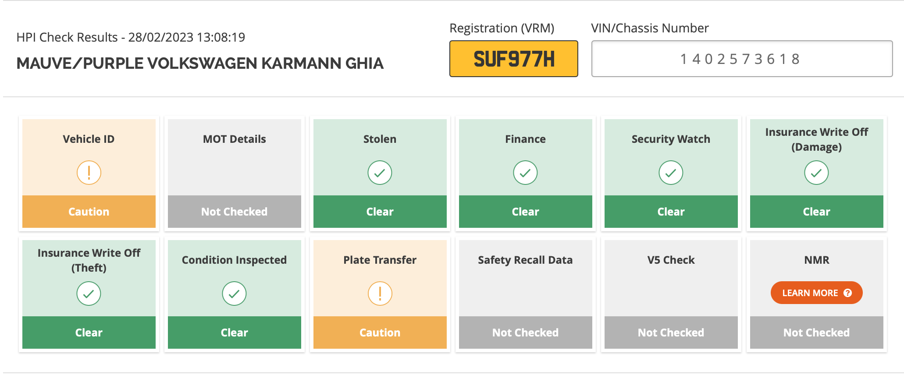The height and width of the screenshot is (375, 904).
Task: Open the V5 Check tile
Action: click(671, 294)
